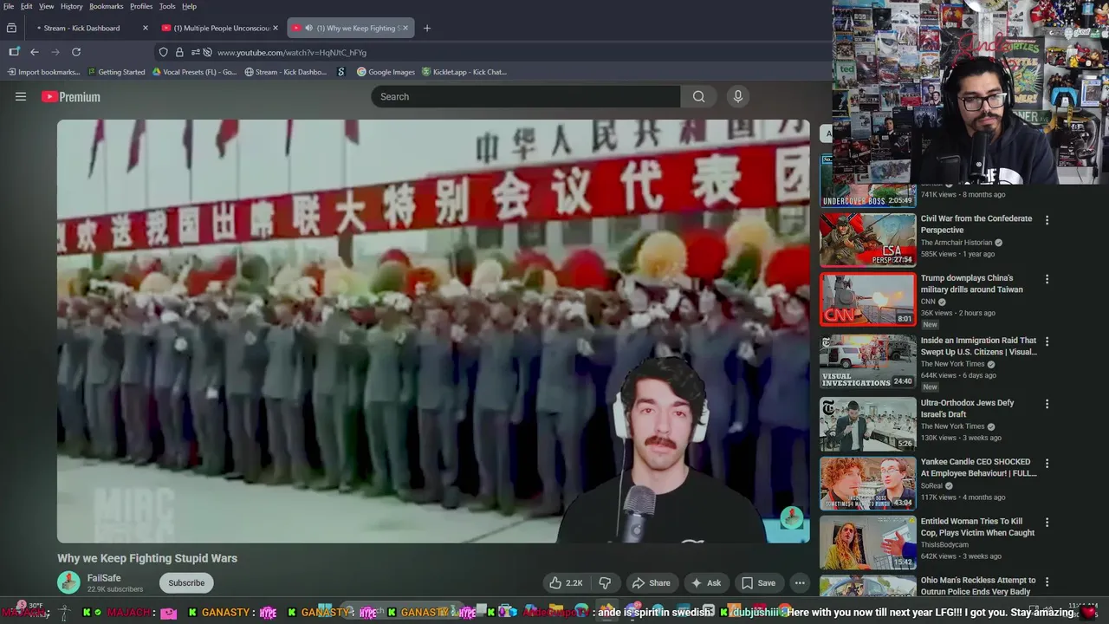The height and width of the screenshot is (624, 1109).
Task: Subscribe to the FailSafe channel
Action: pos(186,583)
